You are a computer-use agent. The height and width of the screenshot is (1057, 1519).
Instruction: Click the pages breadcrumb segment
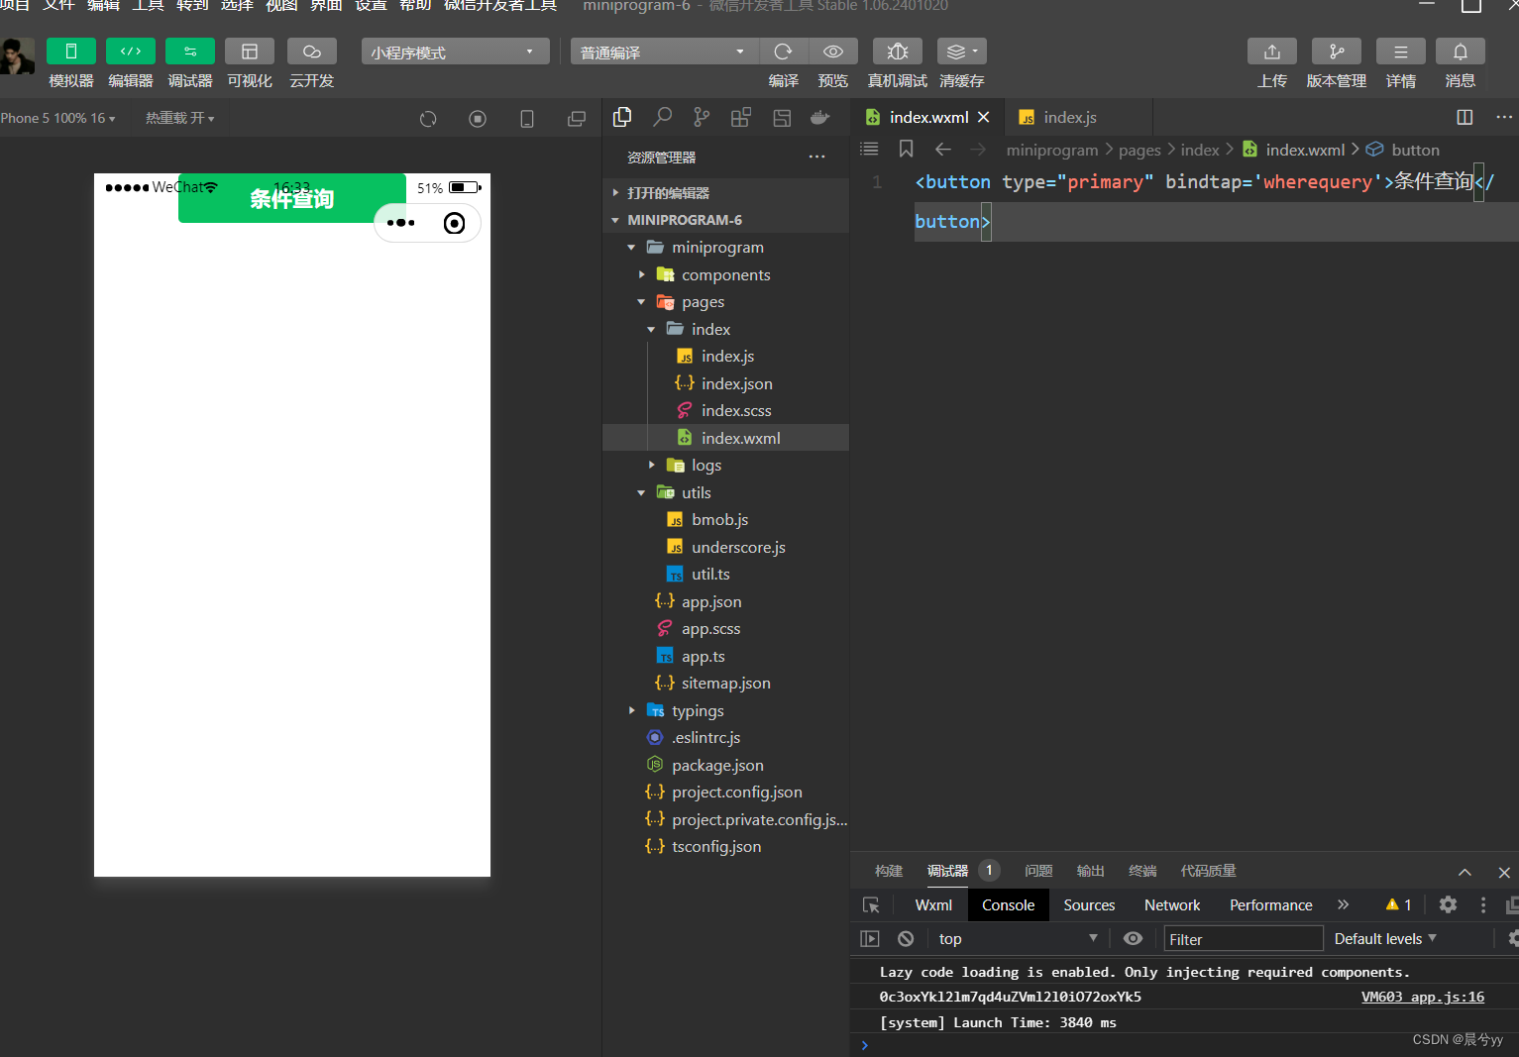pos(1139,150)
